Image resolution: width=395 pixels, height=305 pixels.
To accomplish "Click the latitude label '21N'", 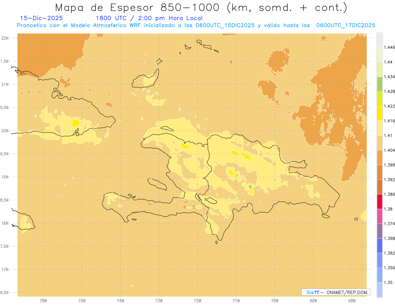I will point(5,85).
